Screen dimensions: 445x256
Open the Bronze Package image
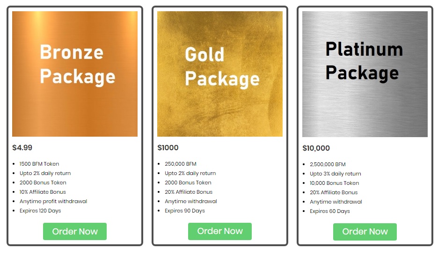(x=75, y=74)
